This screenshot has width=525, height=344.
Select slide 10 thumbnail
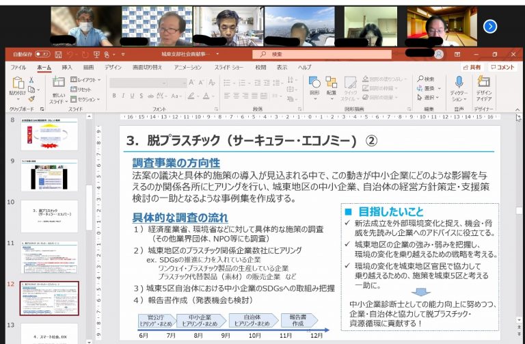click(49, 216)
